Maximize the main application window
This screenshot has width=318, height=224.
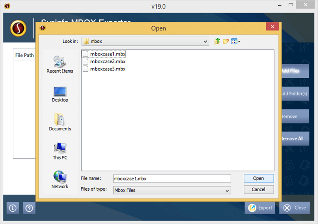point(291,5)
